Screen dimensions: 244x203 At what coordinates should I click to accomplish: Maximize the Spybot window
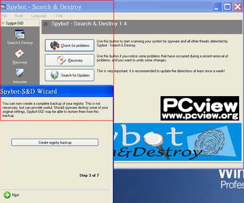tap(227, 7)
